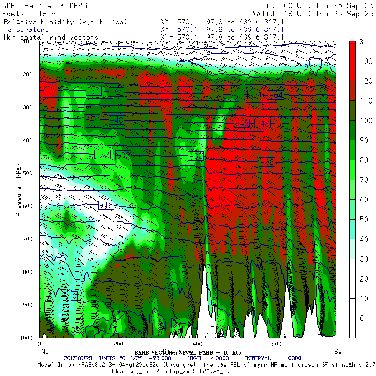This screenshot has width=376, height=376.
Task: Click the bright red swatch above 130 percent
Action: click(x=352, y=51)
